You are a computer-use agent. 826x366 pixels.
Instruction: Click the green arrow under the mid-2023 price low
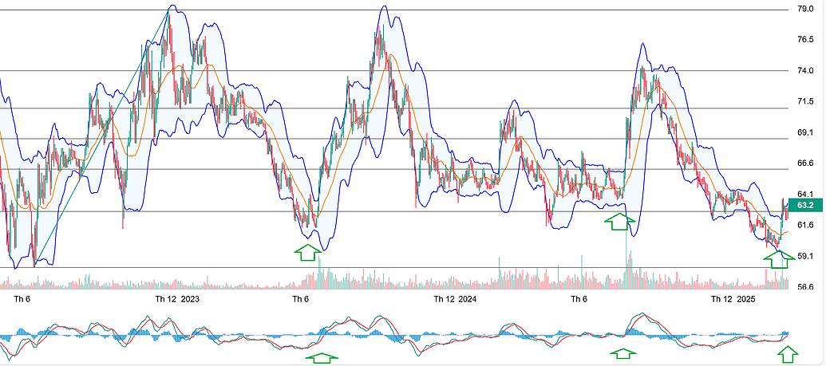click(307, 253)
